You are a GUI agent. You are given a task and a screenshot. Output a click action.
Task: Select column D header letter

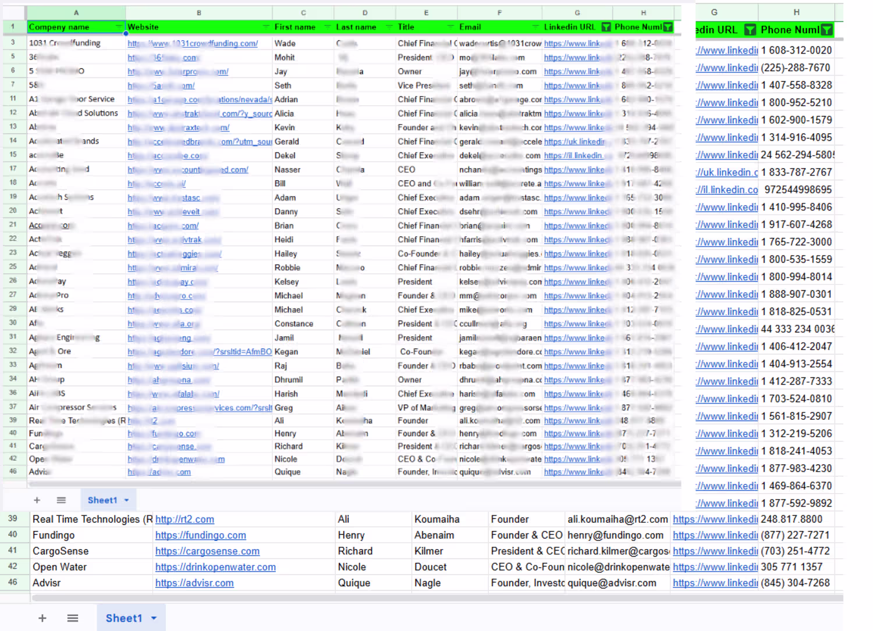coord(365,12)
